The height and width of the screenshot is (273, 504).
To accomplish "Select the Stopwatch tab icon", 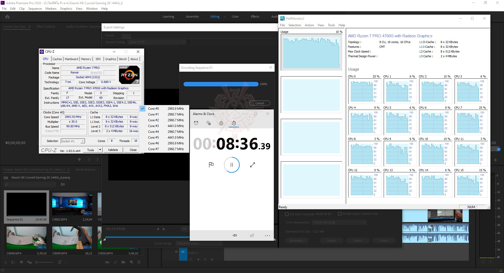I will tap(234, 123).
